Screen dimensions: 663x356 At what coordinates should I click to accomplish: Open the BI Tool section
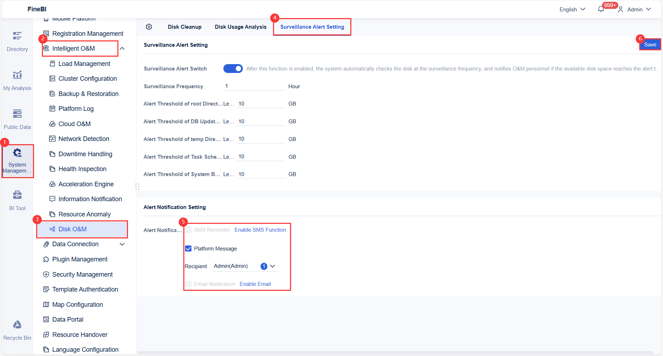[x=17, y=199]
